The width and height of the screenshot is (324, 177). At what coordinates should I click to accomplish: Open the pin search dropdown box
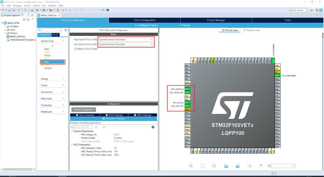pyautogui.click(x=283, y=166)
